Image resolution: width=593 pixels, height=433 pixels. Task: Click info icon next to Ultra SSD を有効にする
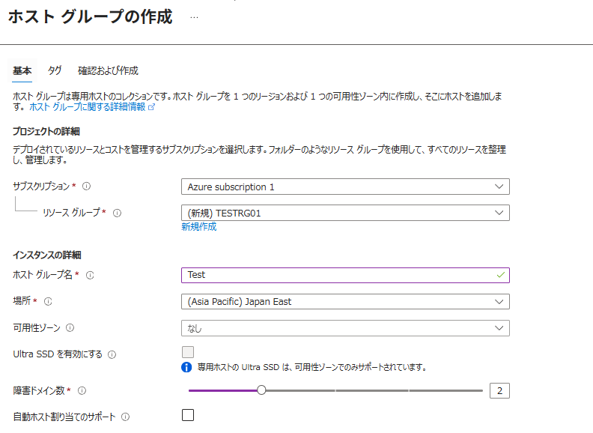(x=112, y=354)
